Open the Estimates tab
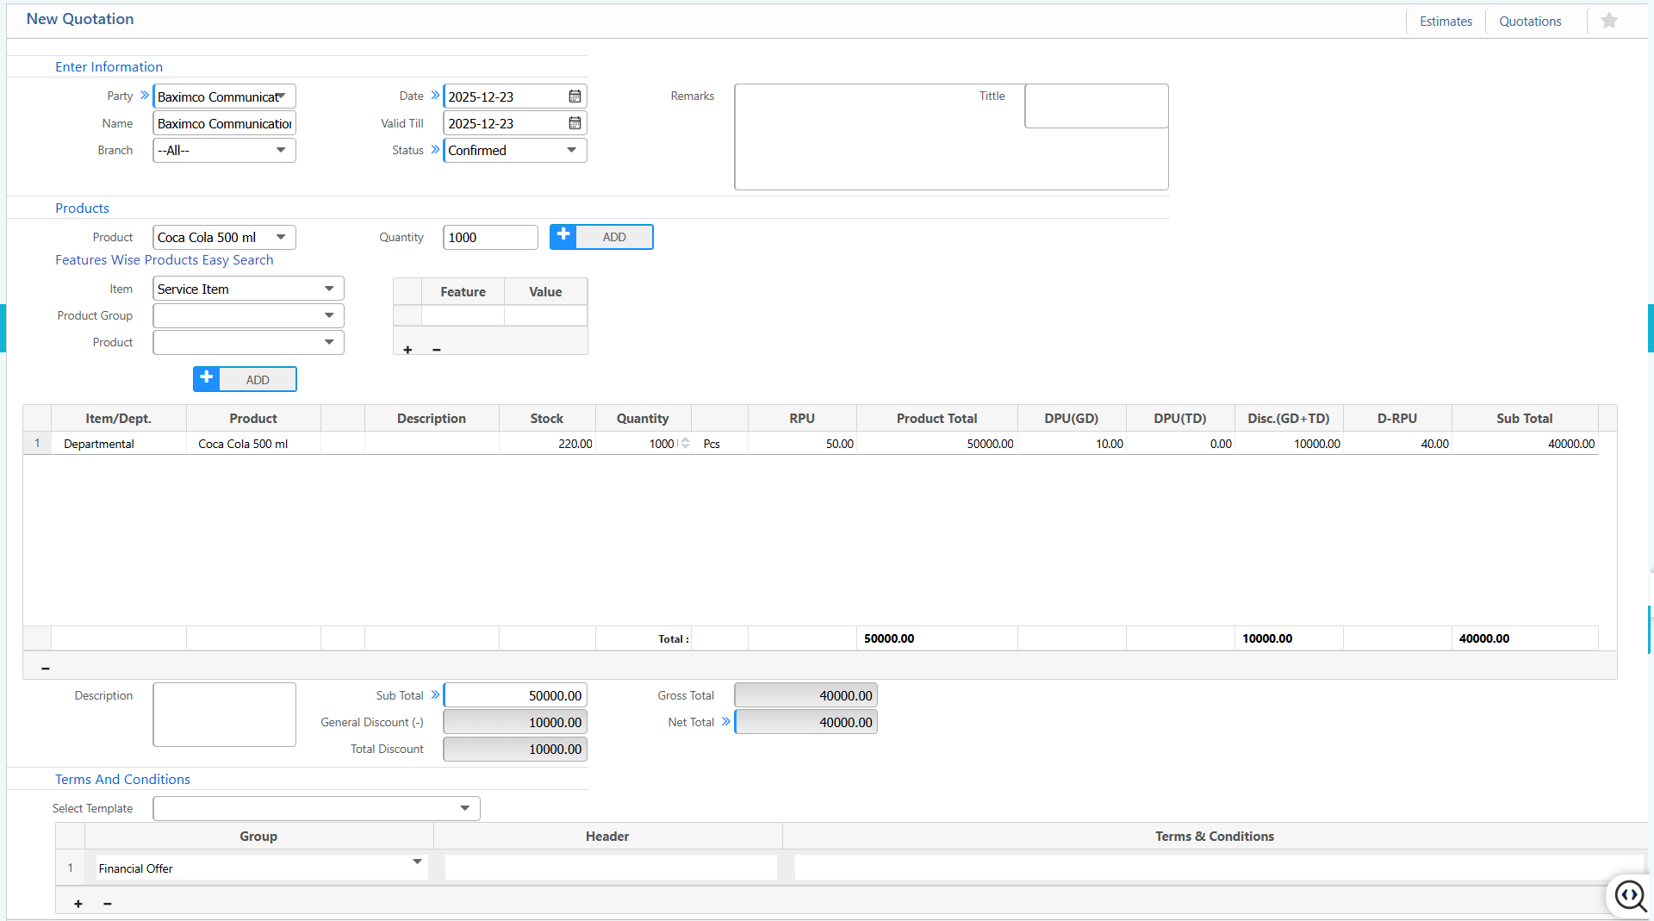Viewport: 1654px width, 921px height. (x=1446, y=22)
